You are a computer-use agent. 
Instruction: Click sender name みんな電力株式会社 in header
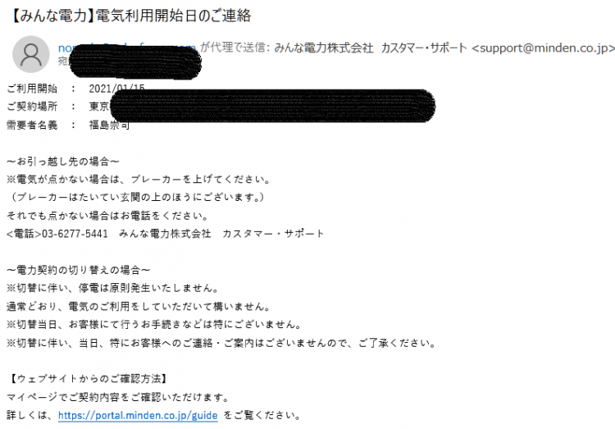pos(324,48)
